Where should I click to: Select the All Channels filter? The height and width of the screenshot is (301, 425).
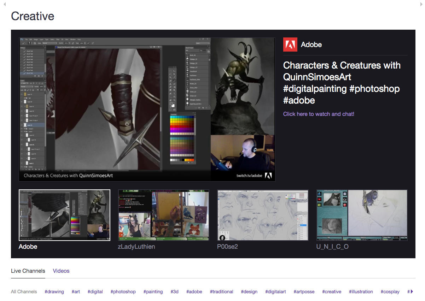click(24, 291)
